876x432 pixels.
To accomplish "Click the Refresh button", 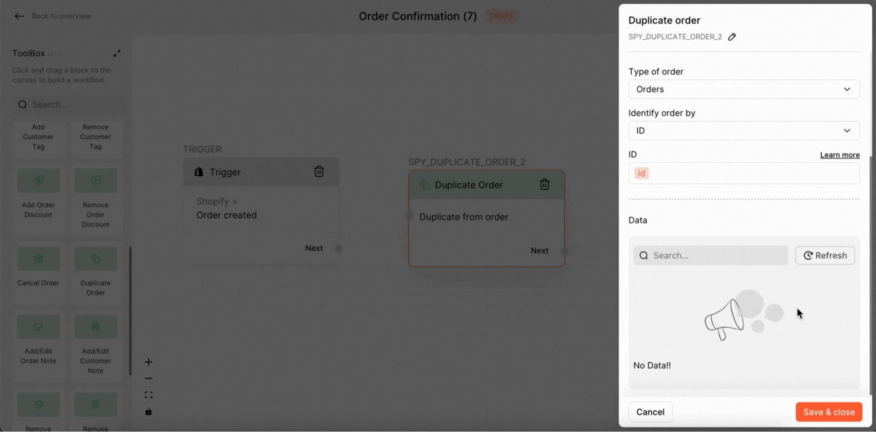I will pos(825,255).
